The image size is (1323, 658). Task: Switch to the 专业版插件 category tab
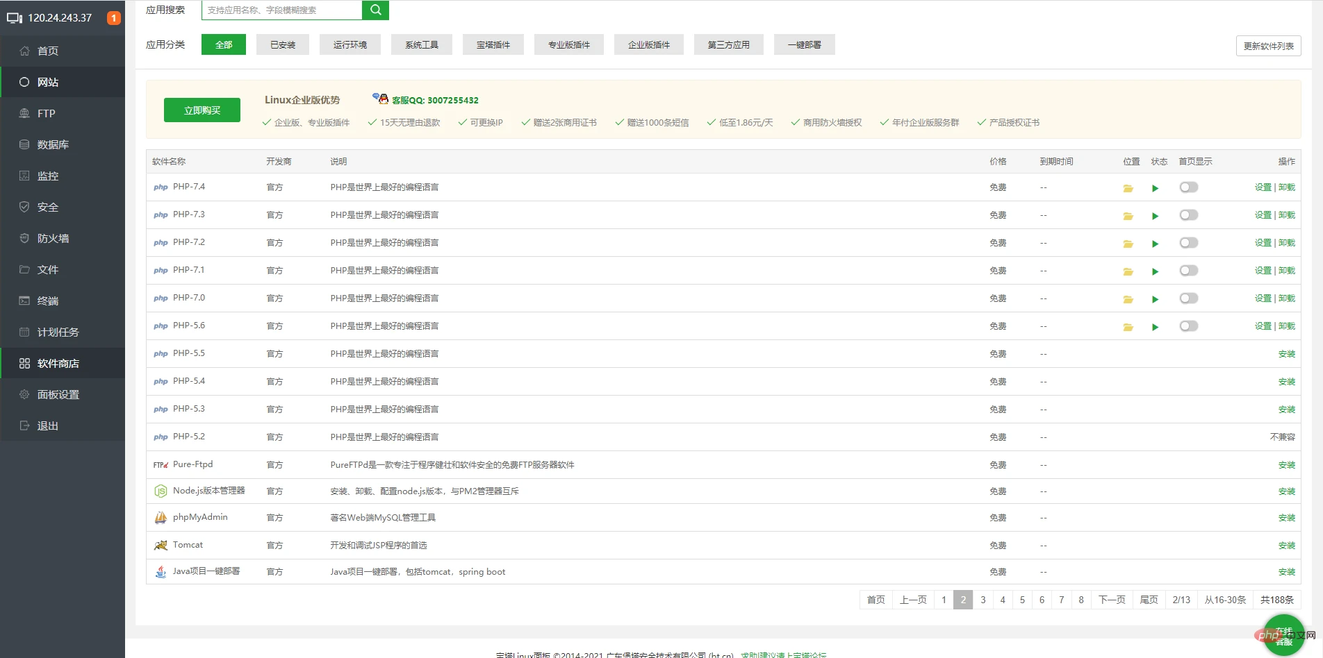pos(569,44)
